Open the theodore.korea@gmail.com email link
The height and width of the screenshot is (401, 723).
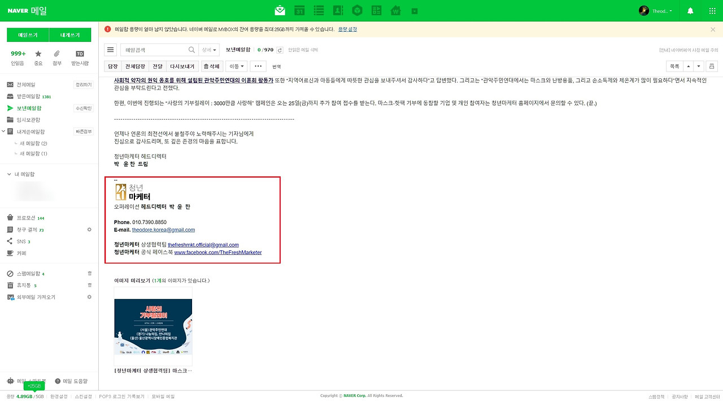(163, 230)
